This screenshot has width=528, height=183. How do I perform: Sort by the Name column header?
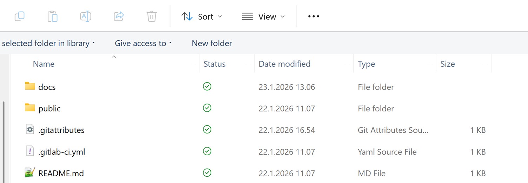tap(44, 64)
